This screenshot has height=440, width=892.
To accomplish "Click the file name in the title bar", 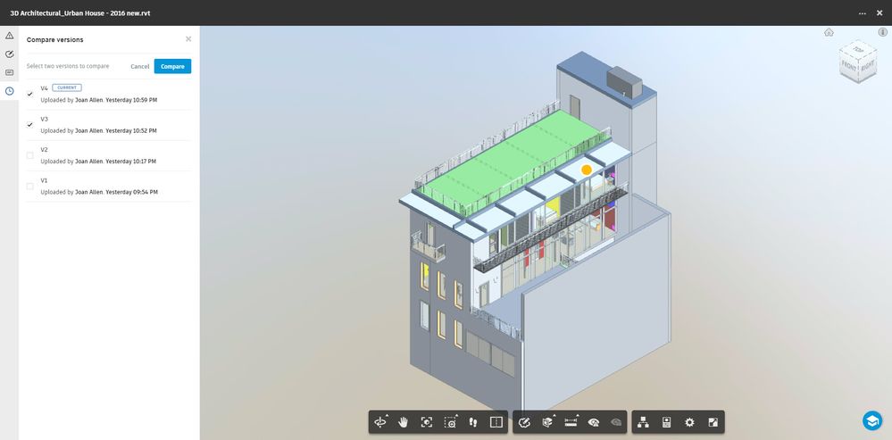I will 80,13.
